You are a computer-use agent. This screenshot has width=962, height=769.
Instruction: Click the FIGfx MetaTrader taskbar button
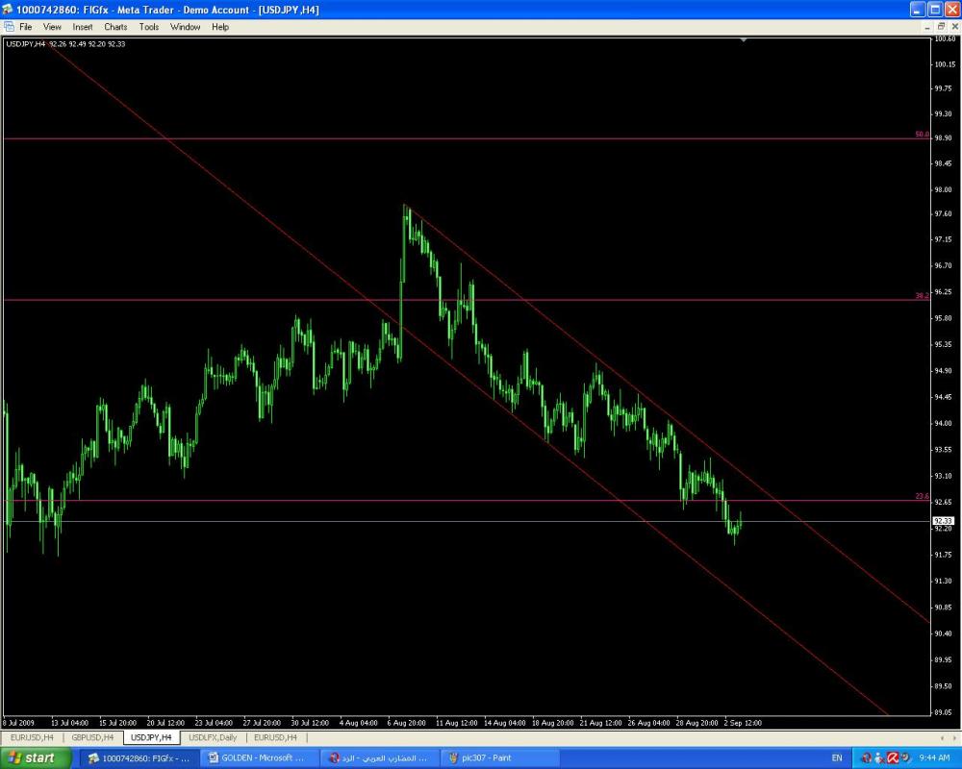139,758
